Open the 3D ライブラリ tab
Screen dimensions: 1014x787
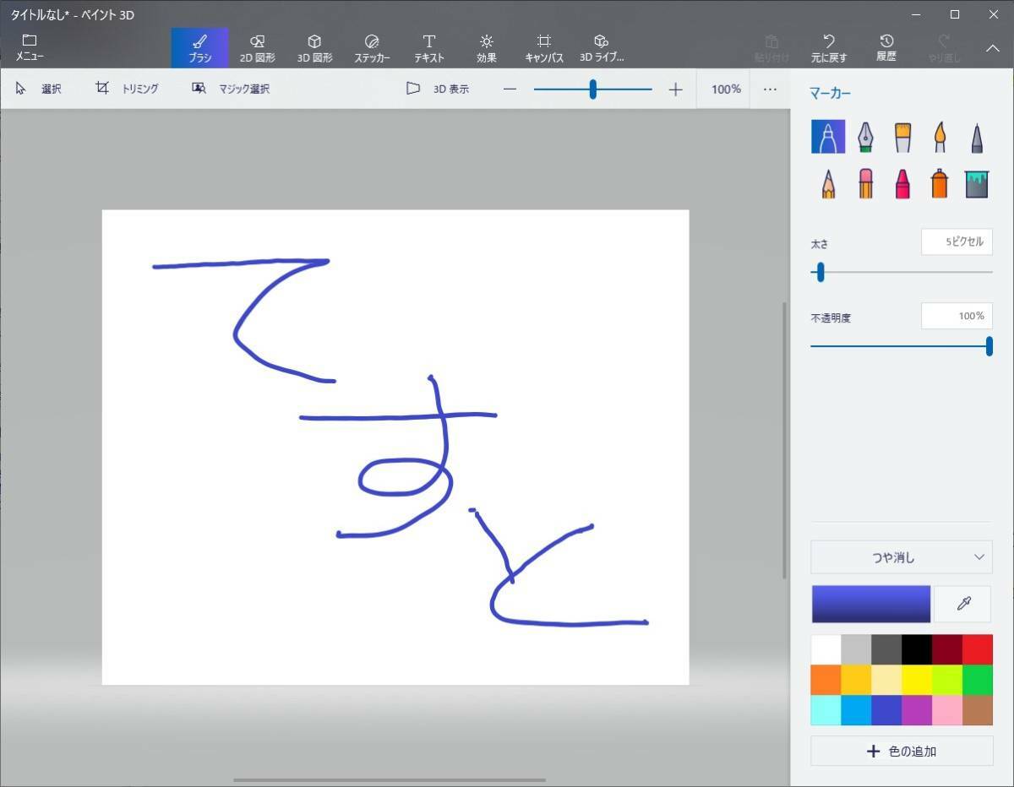[602, 48]
